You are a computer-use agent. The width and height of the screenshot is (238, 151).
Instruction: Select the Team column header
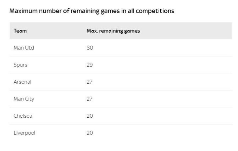20,31
